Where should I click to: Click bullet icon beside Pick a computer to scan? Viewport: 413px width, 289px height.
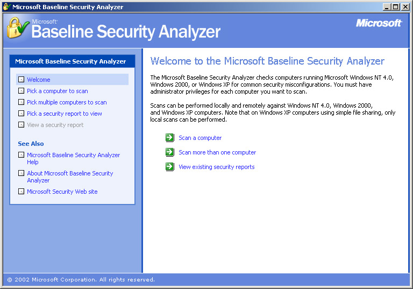coord(21,91)
